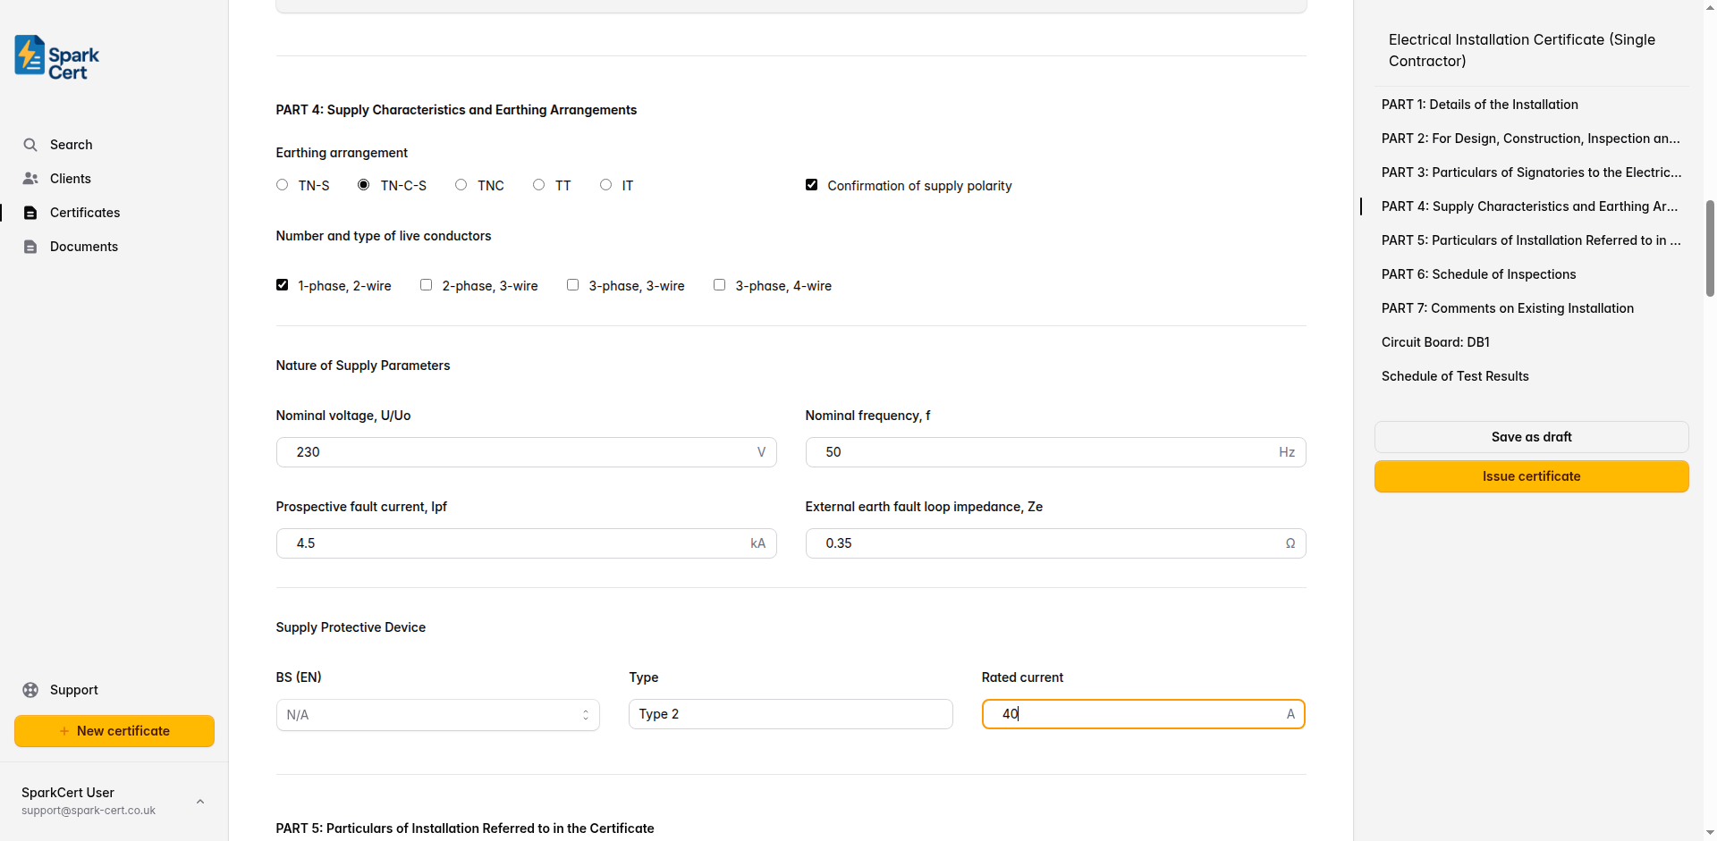Click the page vertical scrollbar thumb
The image size is (1717, 841).
point(1710,248)
